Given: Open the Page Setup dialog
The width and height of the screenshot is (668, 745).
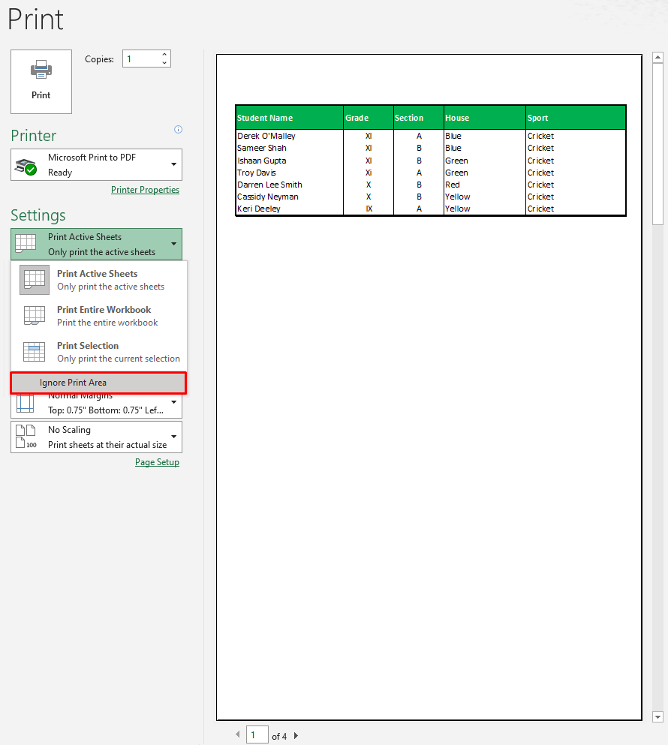Looking at the screenshot, I should point(157,461).
